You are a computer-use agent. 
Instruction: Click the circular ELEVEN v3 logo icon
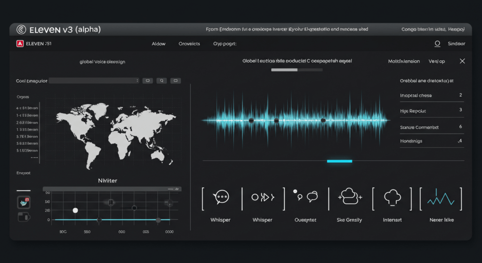point(21,30)
